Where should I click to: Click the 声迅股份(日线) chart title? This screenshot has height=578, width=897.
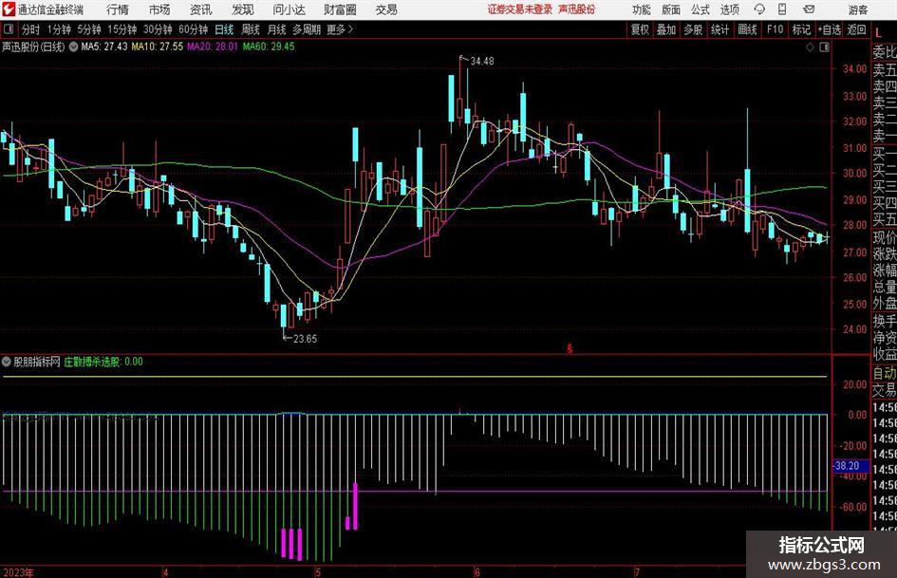pos(33,47)
